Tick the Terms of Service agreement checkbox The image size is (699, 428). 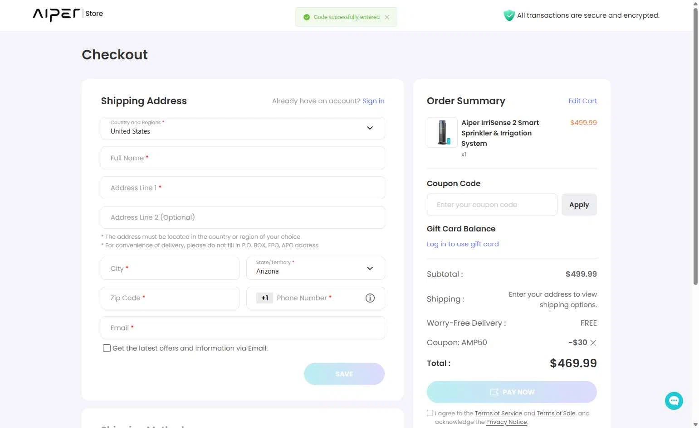click(430, 413)
